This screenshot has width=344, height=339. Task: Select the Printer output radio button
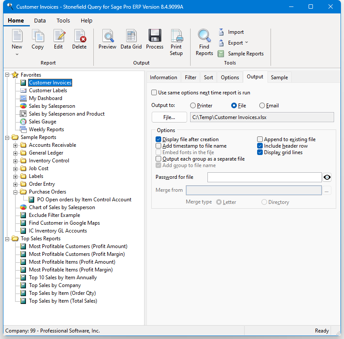(x=193, y=106)
